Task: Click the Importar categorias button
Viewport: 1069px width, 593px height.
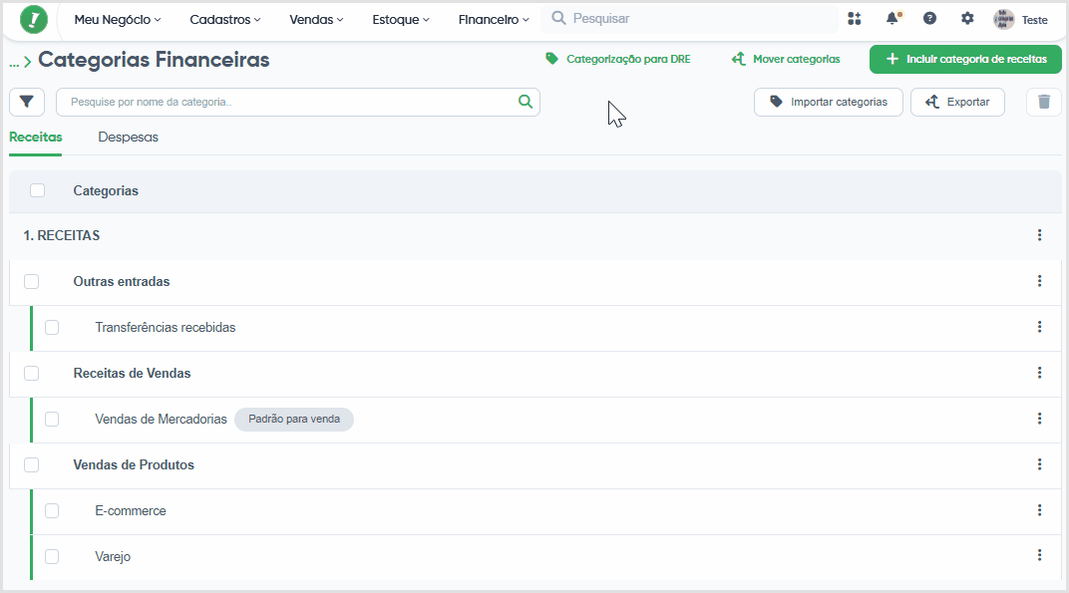Action: click(x=829, y=103)
